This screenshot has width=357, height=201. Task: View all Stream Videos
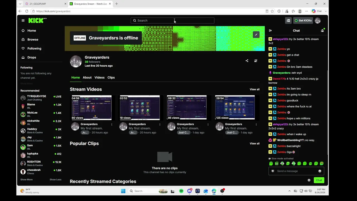(255, 89)
